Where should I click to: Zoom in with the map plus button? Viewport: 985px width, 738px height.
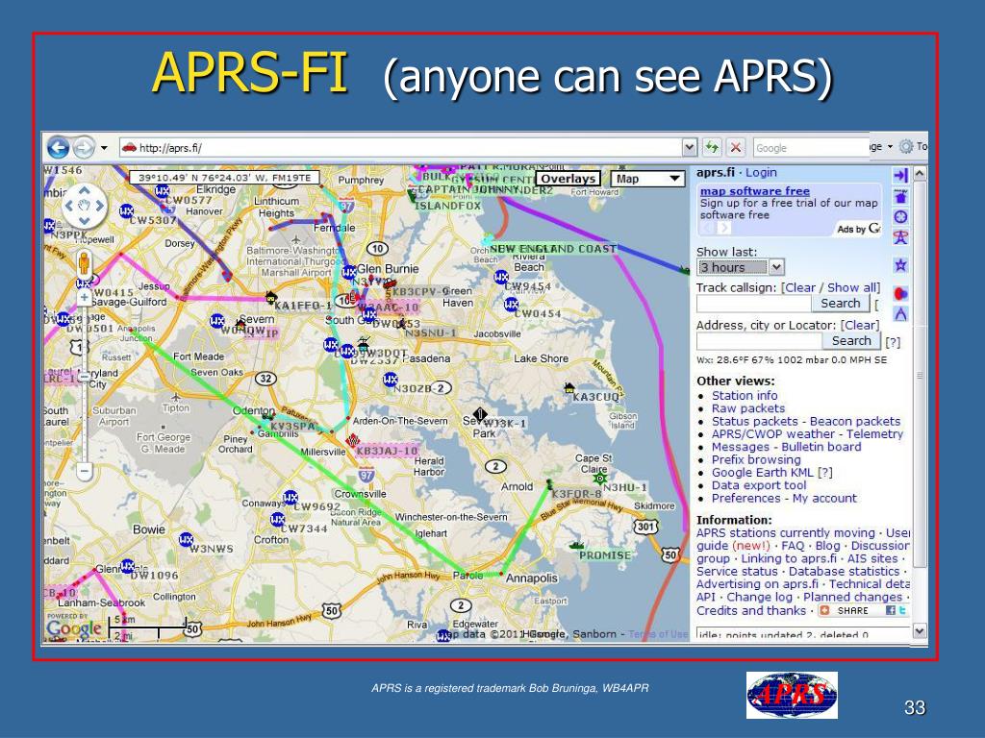click(85, 297)
